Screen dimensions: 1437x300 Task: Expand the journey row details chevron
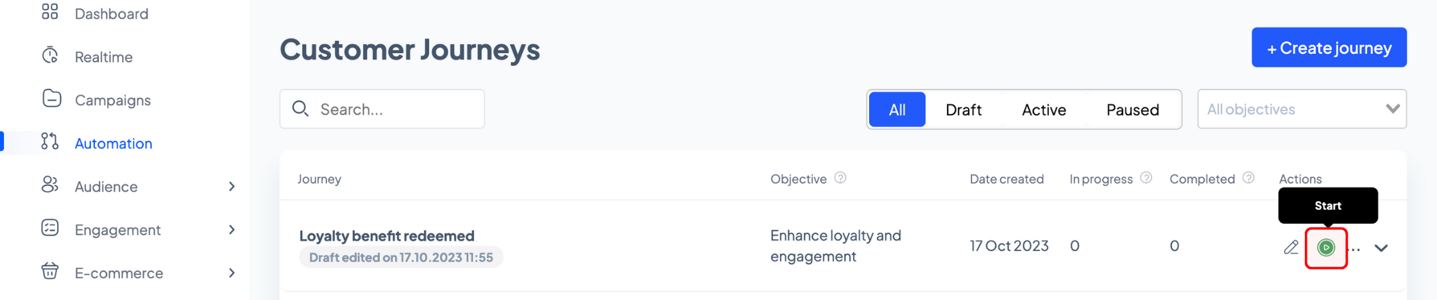coord(1381,248)
